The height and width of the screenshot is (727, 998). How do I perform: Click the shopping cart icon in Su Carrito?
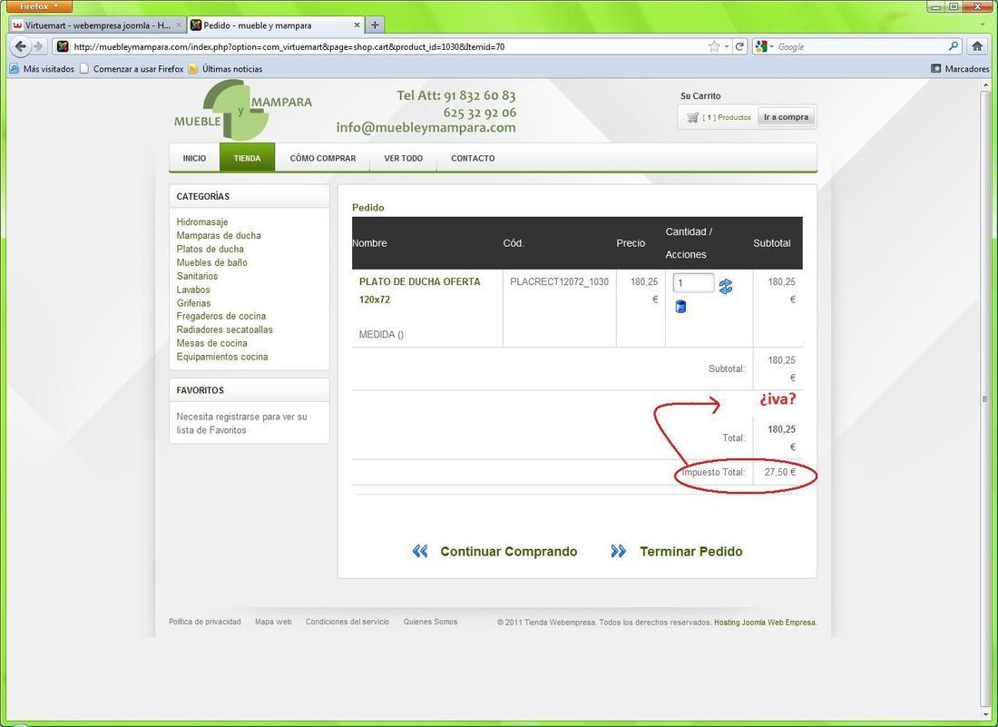click(x=692, y=117)
